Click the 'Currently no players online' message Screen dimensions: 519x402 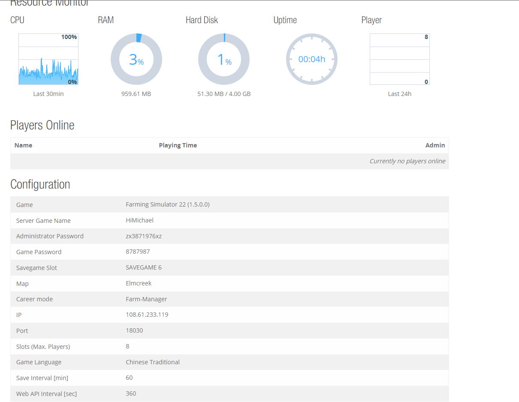(407, 161)
